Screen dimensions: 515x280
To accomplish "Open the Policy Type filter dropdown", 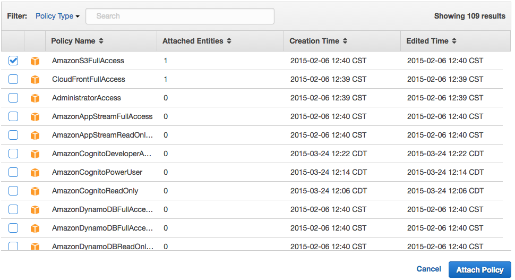I will (57, 16).
